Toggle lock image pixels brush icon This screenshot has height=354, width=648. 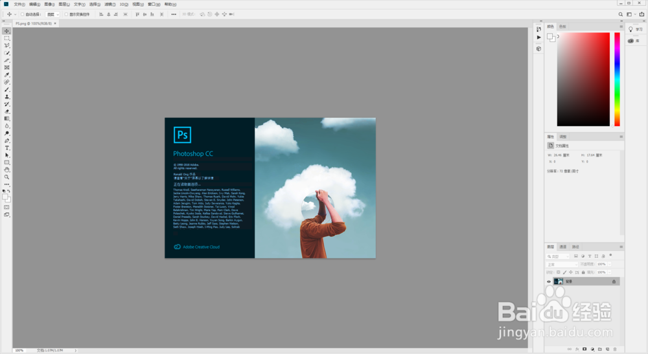point(564,272)
